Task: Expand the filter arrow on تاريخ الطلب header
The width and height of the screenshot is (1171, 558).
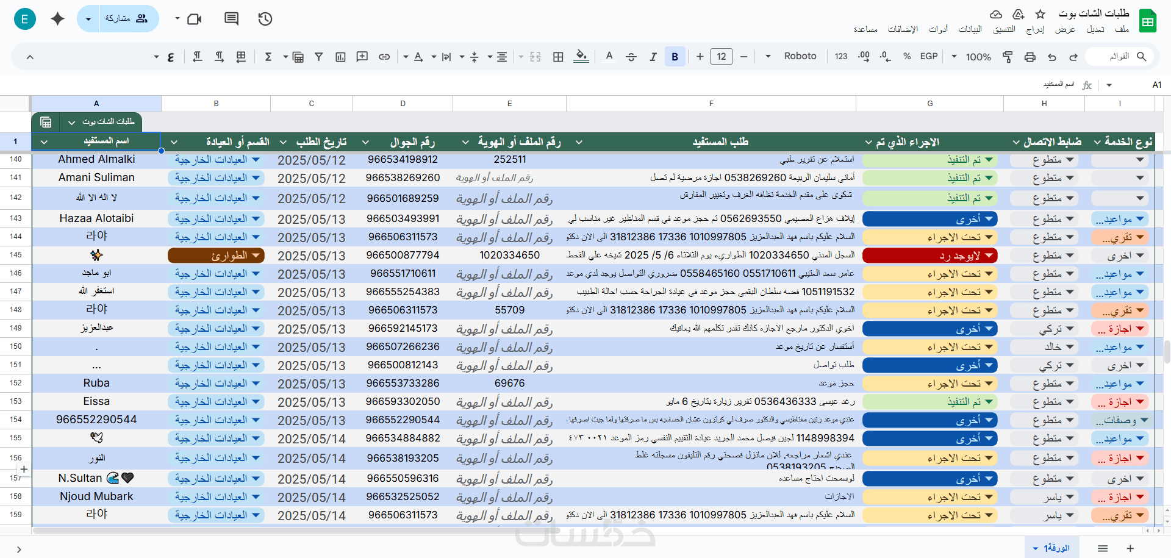Action: (283, 142)
